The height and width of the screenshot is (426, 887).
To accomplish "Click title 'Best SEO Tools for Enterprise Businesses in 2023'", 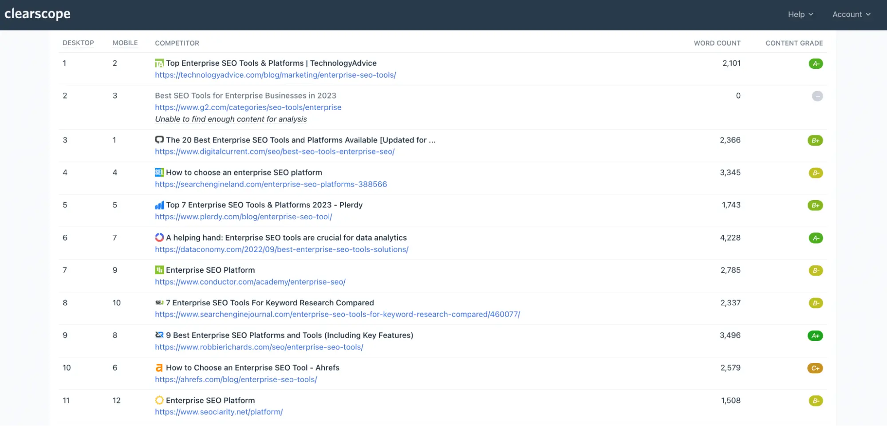I will coord(246,95).
